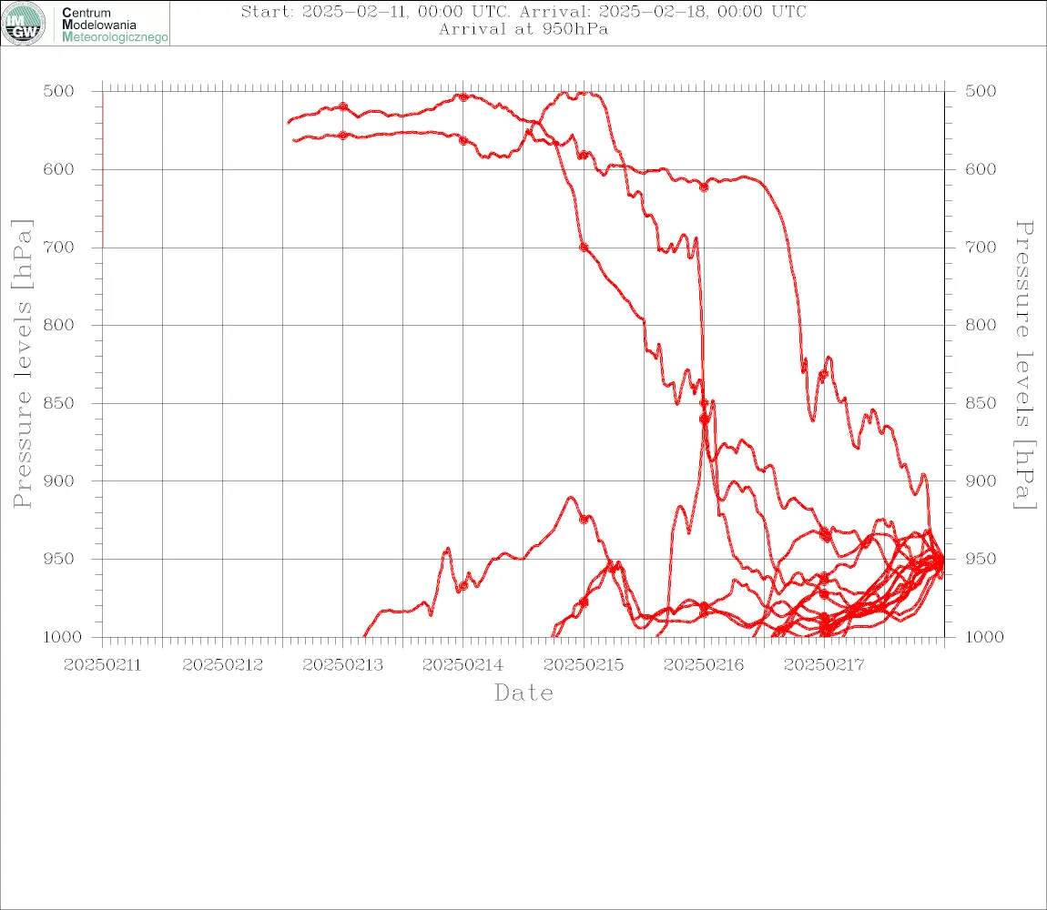Click the left y-axis label 800
The height and width of the screenshot is (910, 1047).
pos(59,325)
